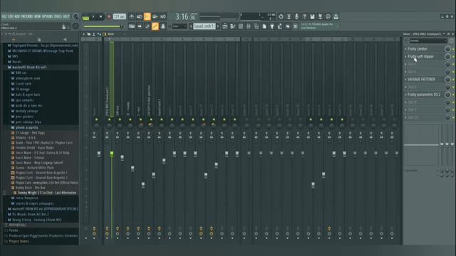Toggle the Browser view icon
This screenshot has height=256, width=456.
(x=256, y=26)
